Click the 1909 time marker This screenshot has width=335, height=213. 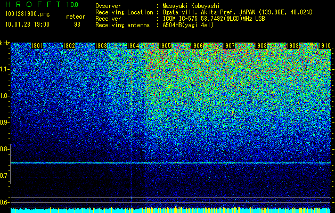(292, 46)
